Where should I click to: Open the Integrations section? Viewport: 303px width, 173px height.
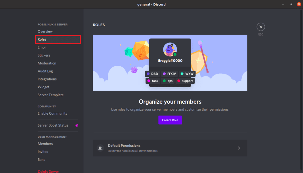(47, 79)
